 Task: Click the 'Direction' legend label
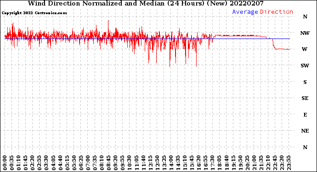point(277,12)
